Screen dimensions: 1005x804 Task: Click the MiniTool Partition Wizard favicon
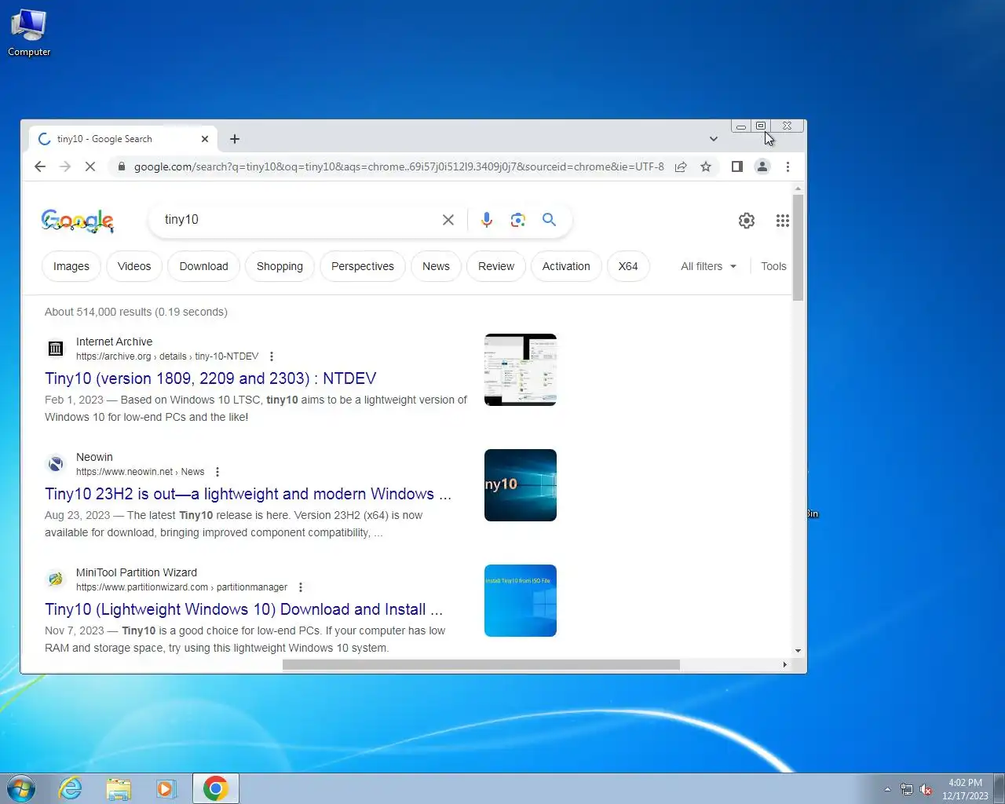pyautogui.click(x=56, y=579)
